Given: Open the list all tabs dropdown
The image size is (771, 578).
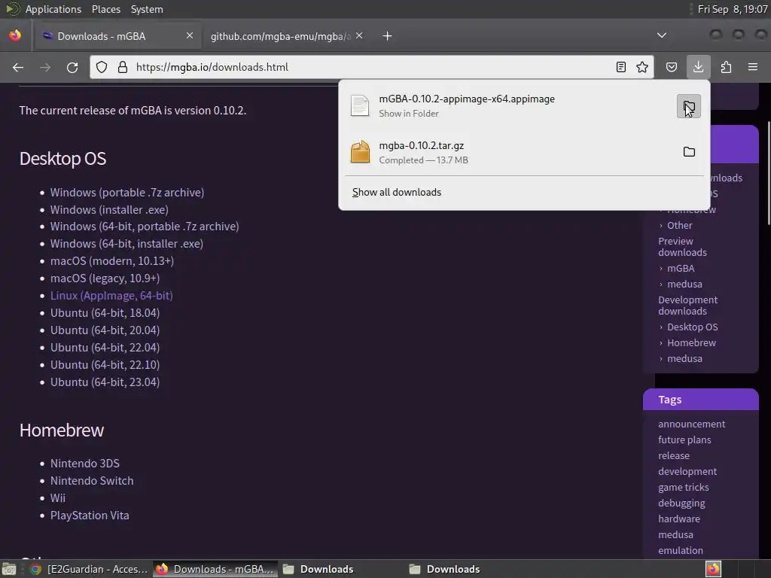Looking at the screenshot, I should click(662, 35).
